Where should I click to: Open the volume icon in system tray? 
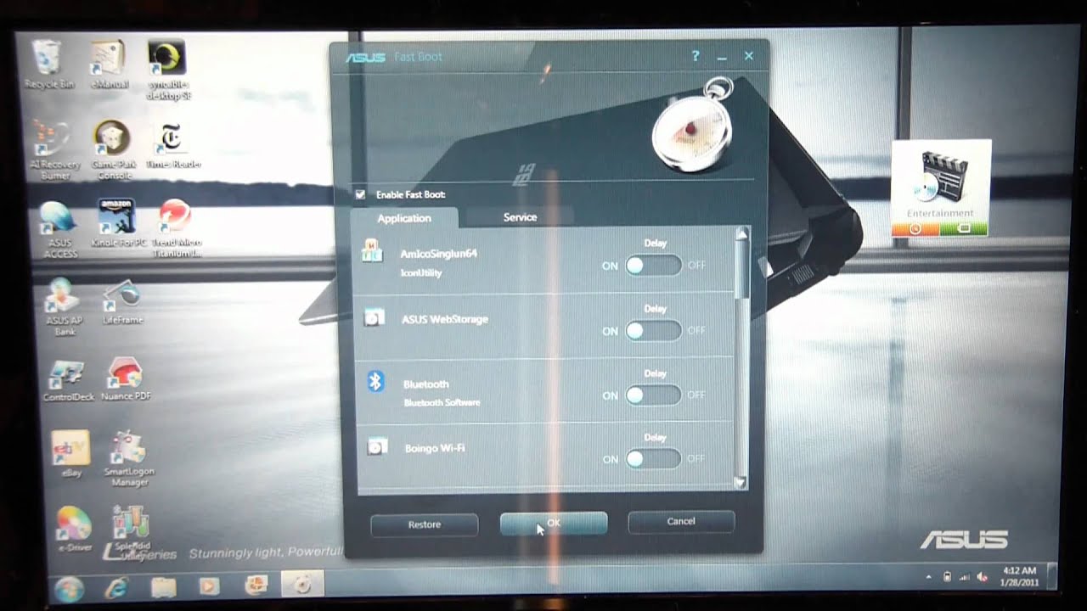click(x=983, y=577)
